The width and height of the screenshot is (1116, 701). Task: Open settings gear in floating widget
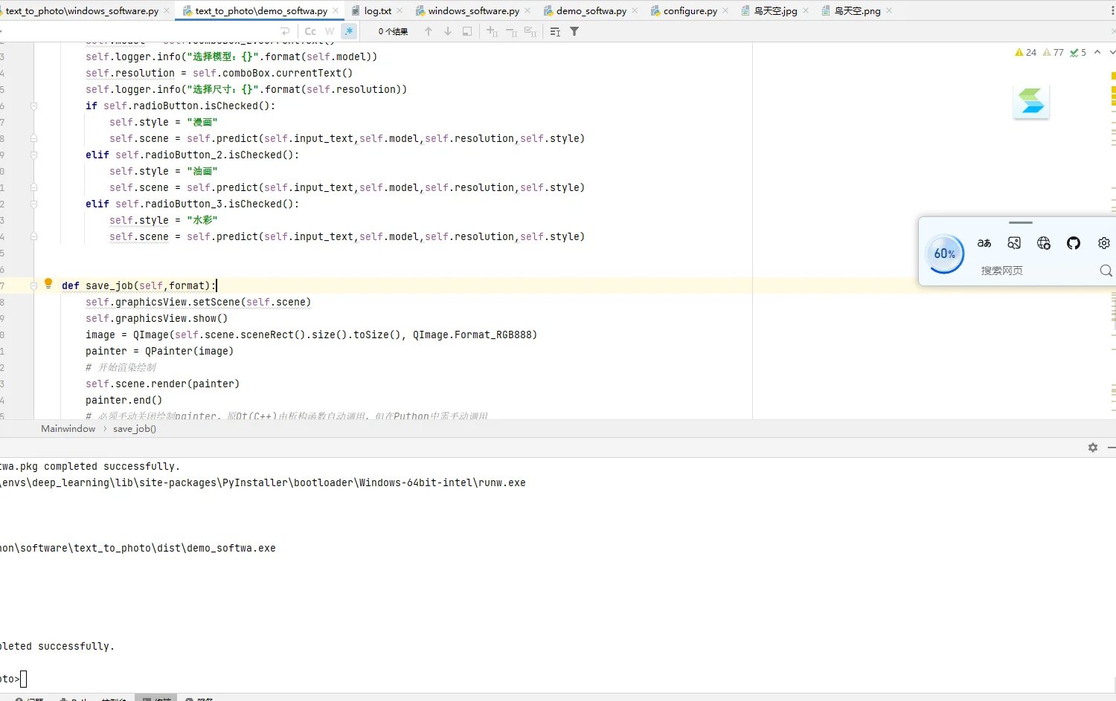click(1104, 243)
